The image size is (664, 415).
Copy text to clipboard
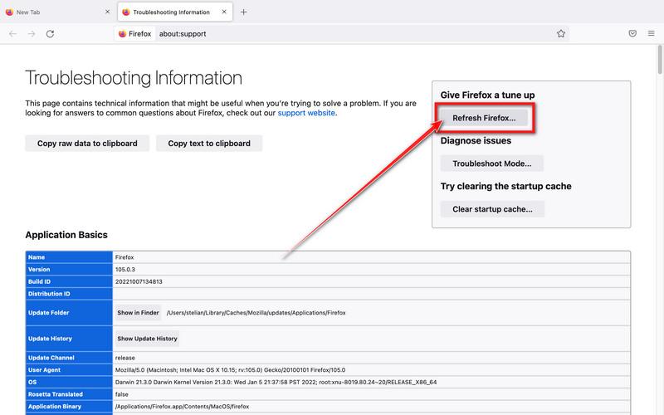pos(209,143)
